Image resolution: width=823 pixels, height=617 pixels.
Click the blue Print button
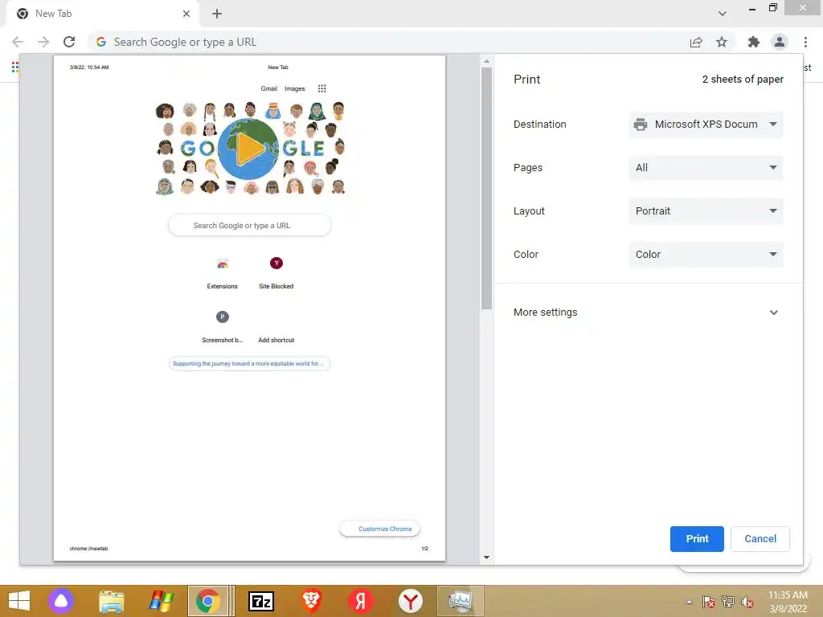coord(697,539)
